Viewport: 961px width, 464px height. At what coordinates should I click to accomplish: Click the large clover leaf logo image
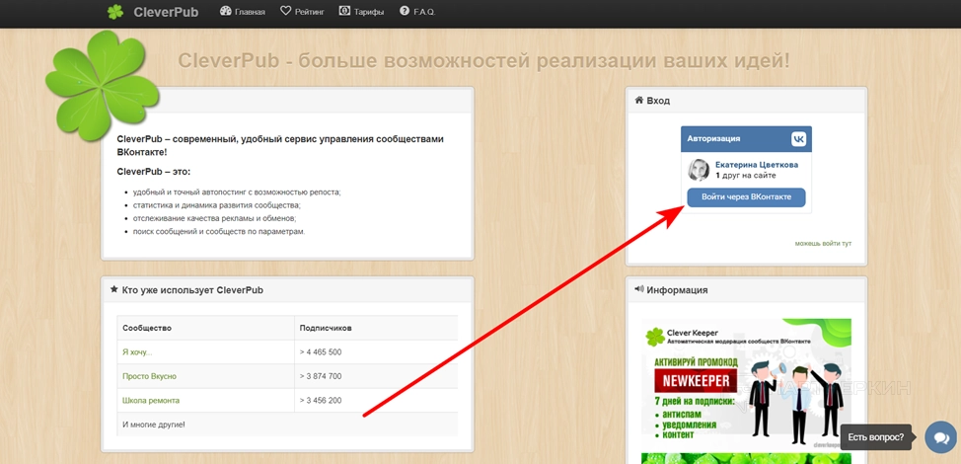click(102, 85)
